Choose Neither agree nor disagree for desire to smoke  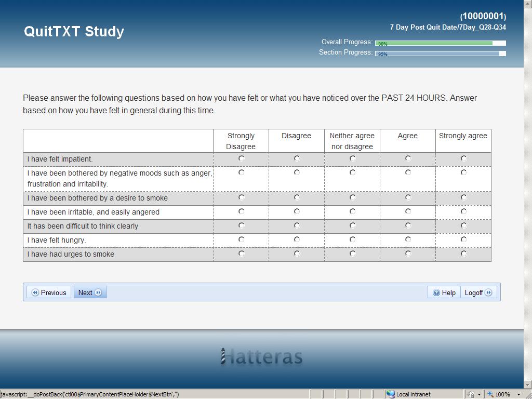click(x=352, y=197)
